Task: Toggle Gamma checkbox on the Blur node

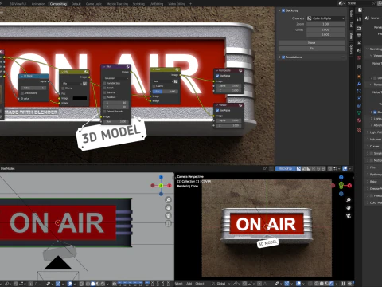Action: 104,92
